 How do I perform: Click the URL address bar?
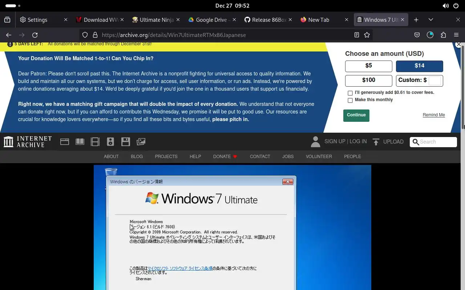(x=225, y=35)
